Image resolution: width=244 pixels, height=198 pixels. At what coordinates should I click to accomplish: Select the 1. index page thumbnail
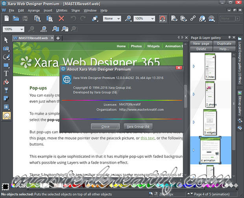click(x=210, y=66)
